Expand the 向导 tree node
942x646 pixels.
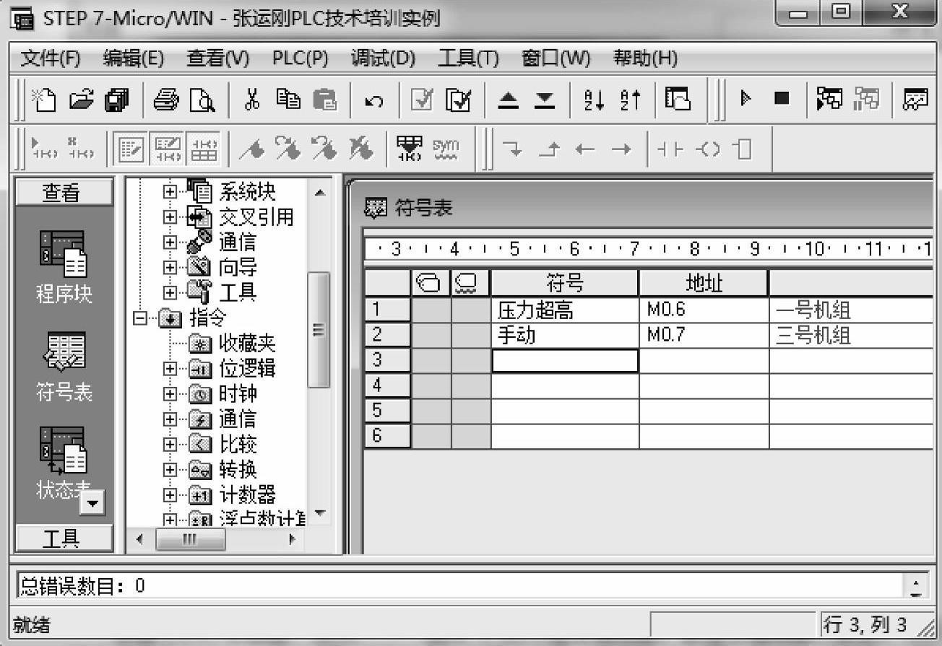click(x=170, y=268)
